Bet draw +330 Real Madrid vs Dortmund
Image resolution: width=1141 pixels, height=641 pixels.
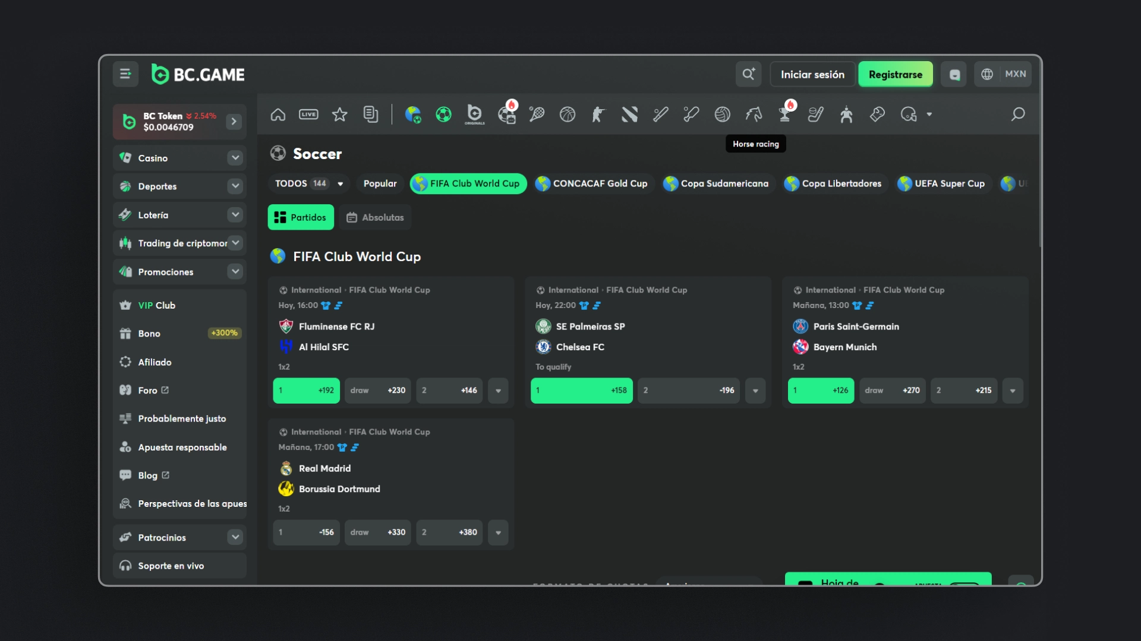coord(378,532)
